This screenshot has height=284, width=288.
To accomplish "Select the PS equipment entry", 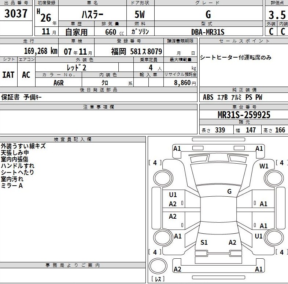I will 249,97.
